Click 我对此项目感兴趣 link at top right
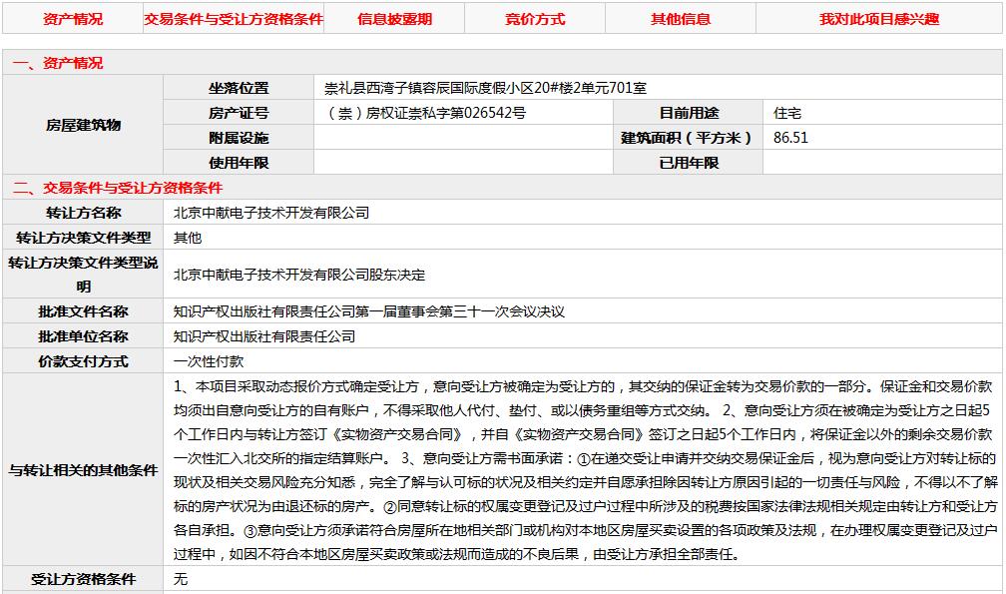Viewport: 1006px width, 594px height. point(879,19)
